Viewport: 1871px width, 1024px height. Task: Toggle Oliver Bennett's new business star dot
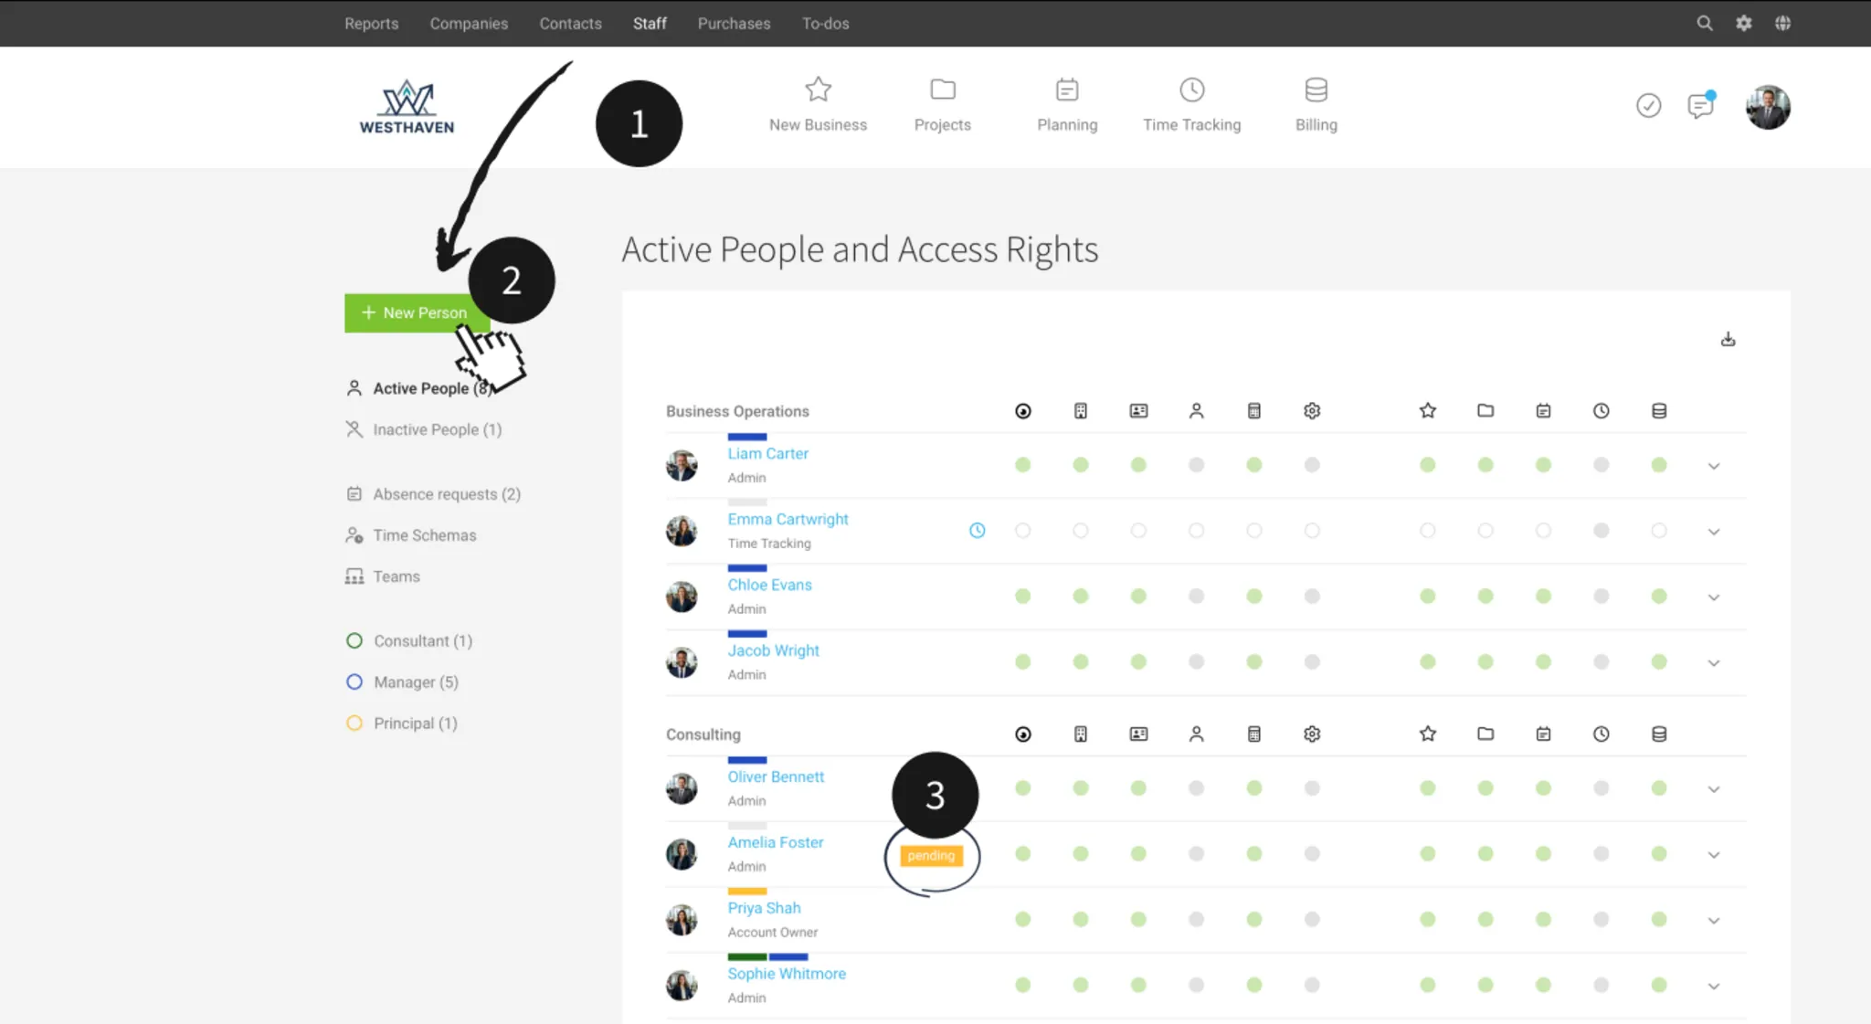click(1427, 788)
